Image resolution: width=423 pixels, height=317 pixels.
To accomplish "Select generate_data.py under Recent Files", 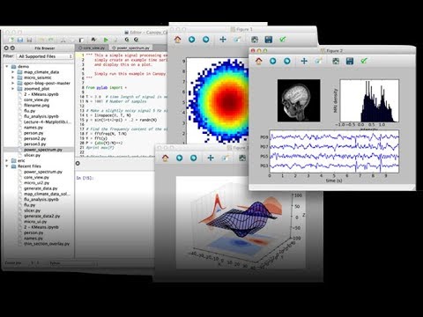I will [x=41, y=188].
